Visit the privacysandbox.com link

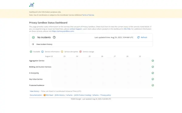point(63,31)
